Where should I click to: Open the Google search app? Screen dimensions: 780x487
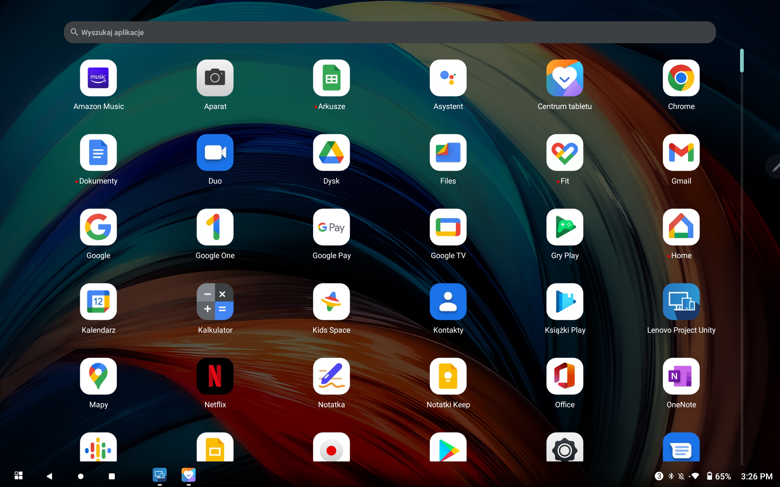(98, 227)
